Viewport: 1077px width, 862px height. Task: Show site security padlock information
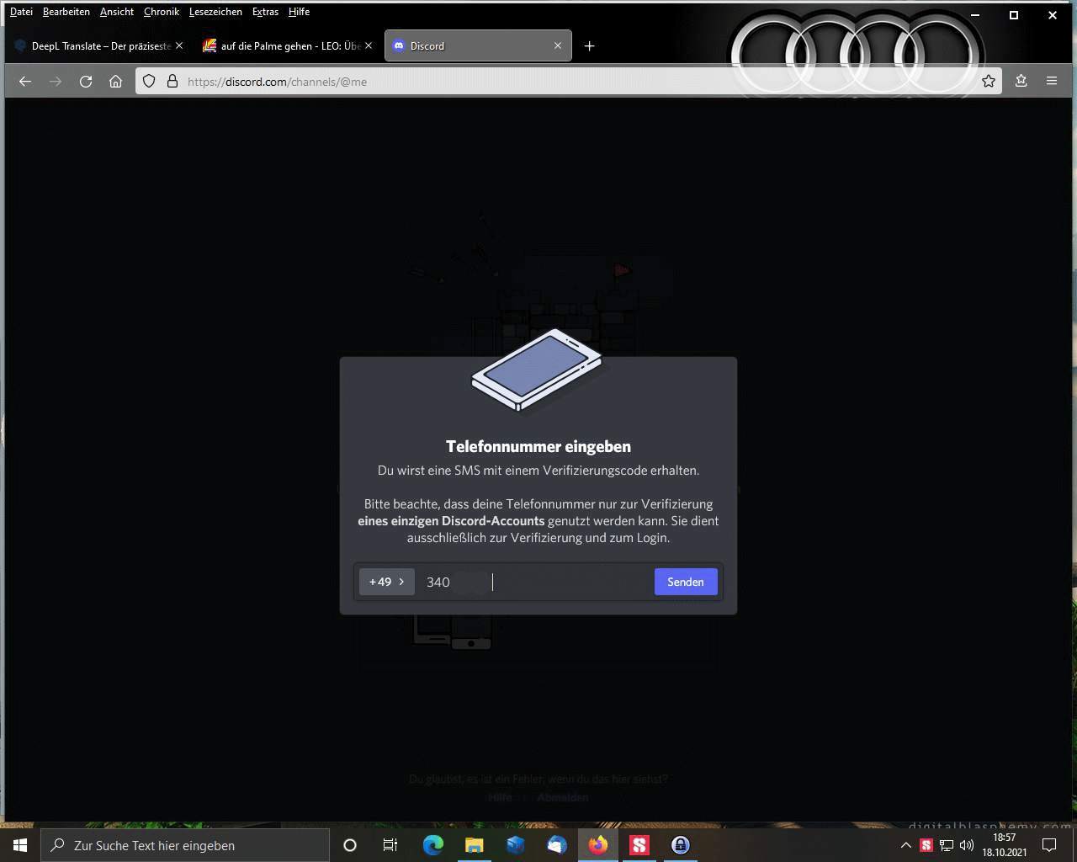coord(172,82)
